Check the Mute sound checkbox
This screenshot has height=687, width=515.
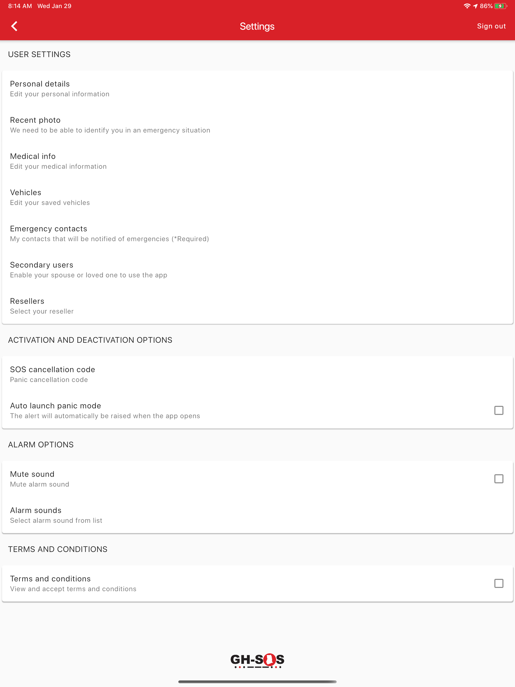(499, 479)
